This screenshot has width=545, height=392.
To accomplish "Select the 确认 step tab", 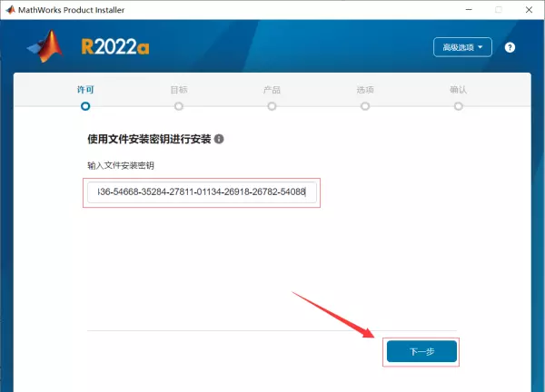I will point(458,90).
